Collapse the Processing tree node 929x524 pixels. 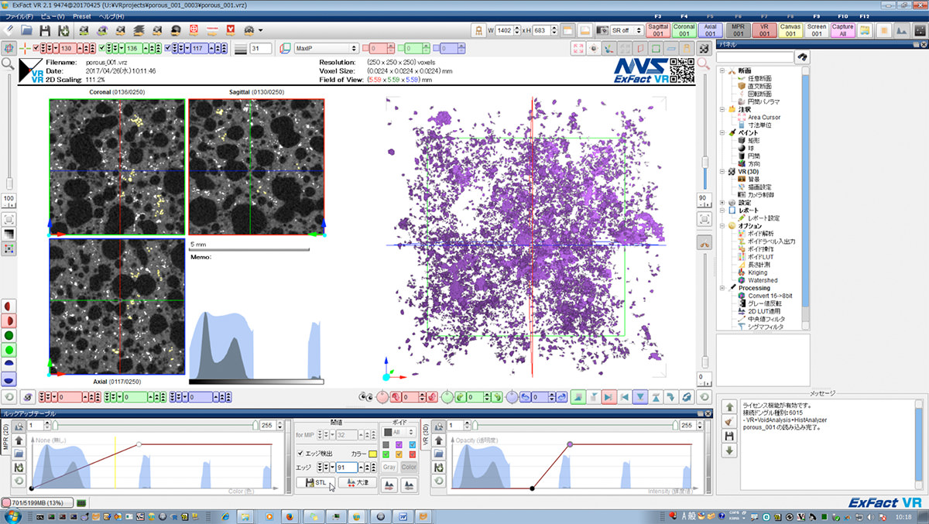pos(722,287)
